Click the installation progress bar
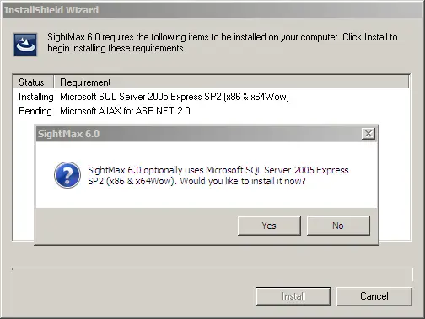The width and height of the screenshot is (425, 319). point(212,274)
